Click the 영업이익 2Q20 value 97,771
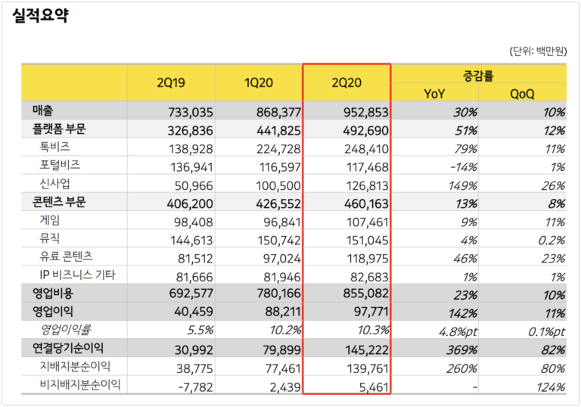581x407 pixels. 371,312
